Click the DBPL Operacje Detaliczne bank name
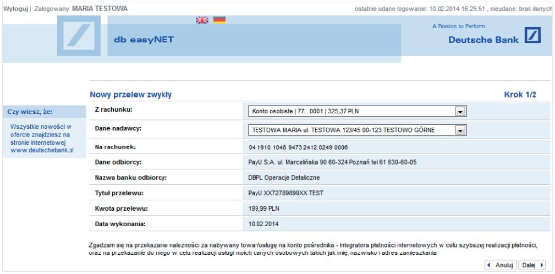 284,178
